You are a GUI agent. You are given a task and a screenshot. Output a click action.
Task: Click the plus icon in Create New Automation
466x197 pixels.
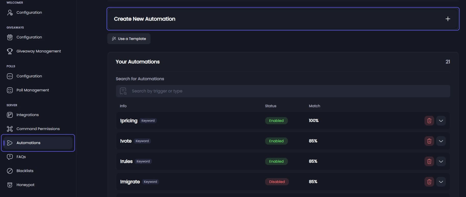click(x=448, y=19)
